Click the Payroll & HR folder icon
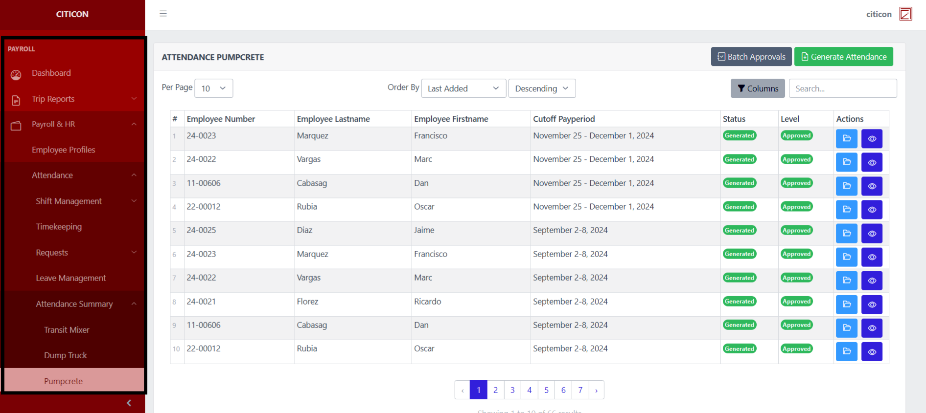 [16, 126]
